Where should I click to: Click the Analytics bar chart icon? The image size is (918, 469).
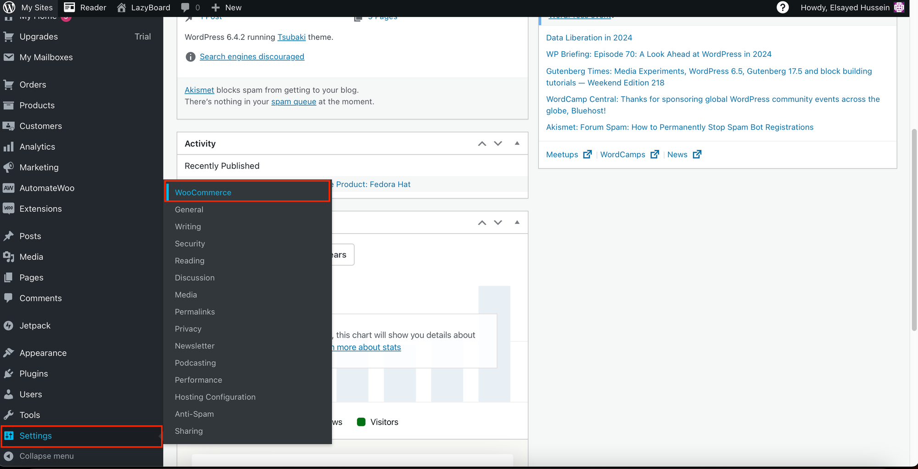click(9, 147)
